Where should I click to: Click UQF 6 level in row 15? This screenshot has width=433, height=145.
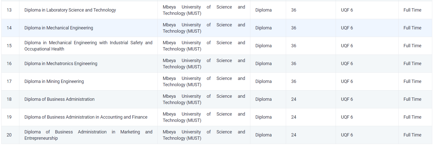pyautogui.click(x=347, y=46)
